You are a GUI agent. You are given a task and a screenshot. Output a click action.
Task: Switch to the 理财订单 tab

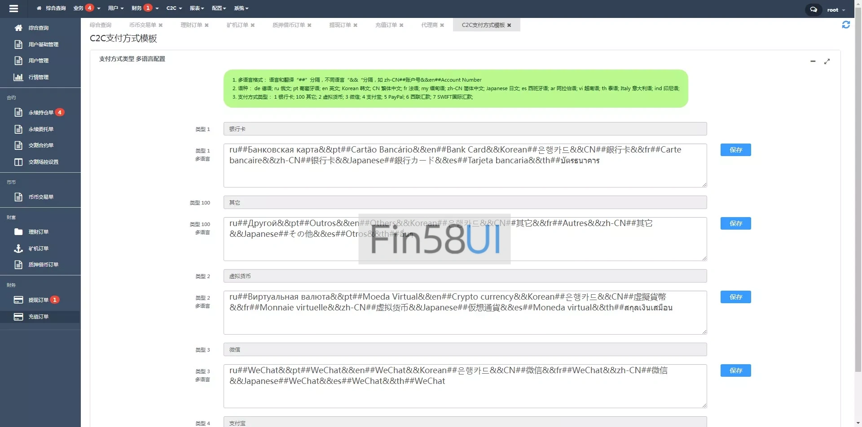[191, 25]
